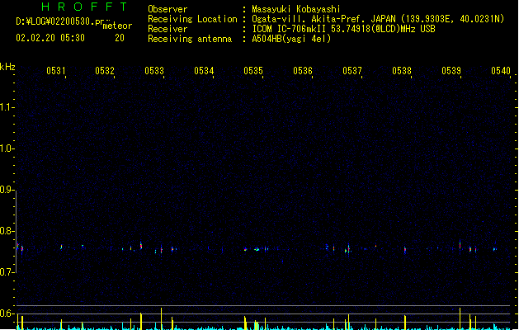
Task: Click the Ogata-vill. Akita-Pref. JAPAN location text
Action: point(378,19)
